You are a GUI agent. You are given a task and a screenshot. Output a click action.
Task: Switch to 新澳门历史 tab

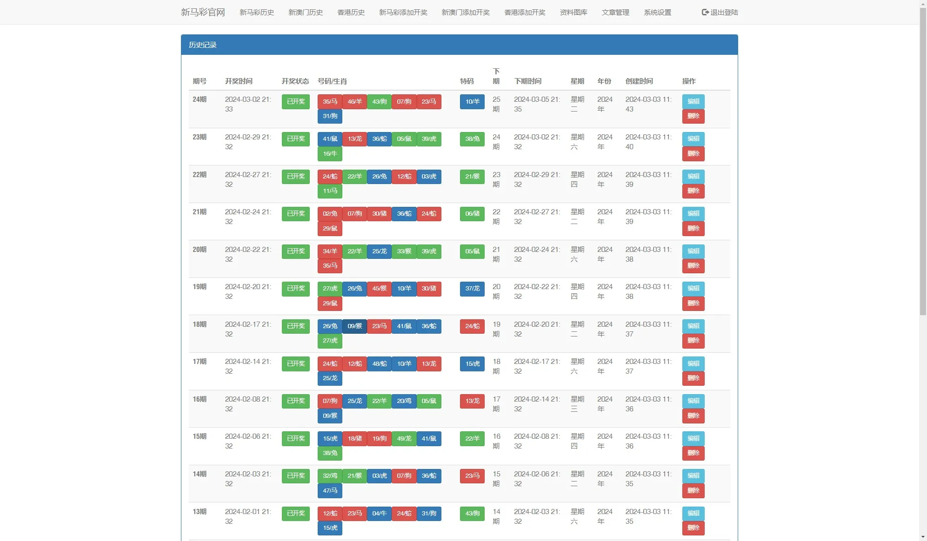point(305,13)
